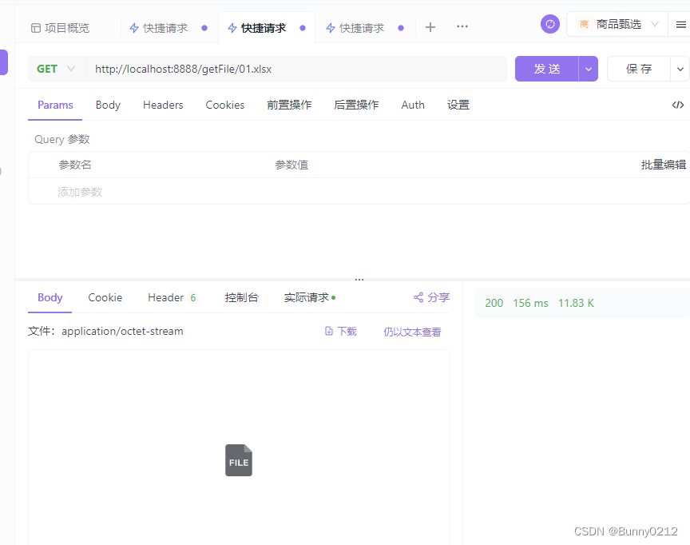The image size is (690, 545).
Task: Click the 200 status code
Action: tap(494, 303)
